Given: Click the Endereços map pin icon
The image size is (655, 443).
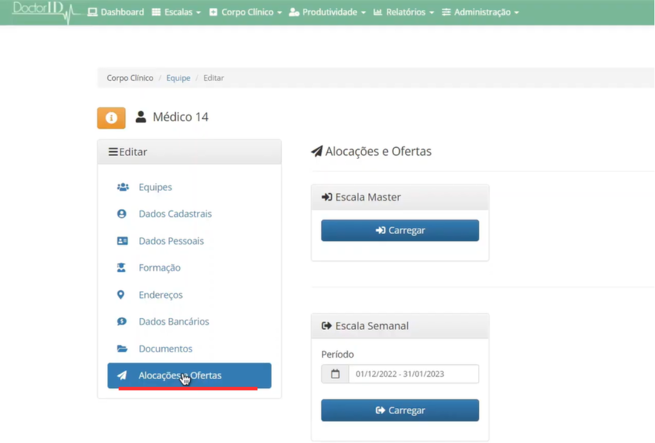Looking at the screenshot, I should tap(121, 295).
